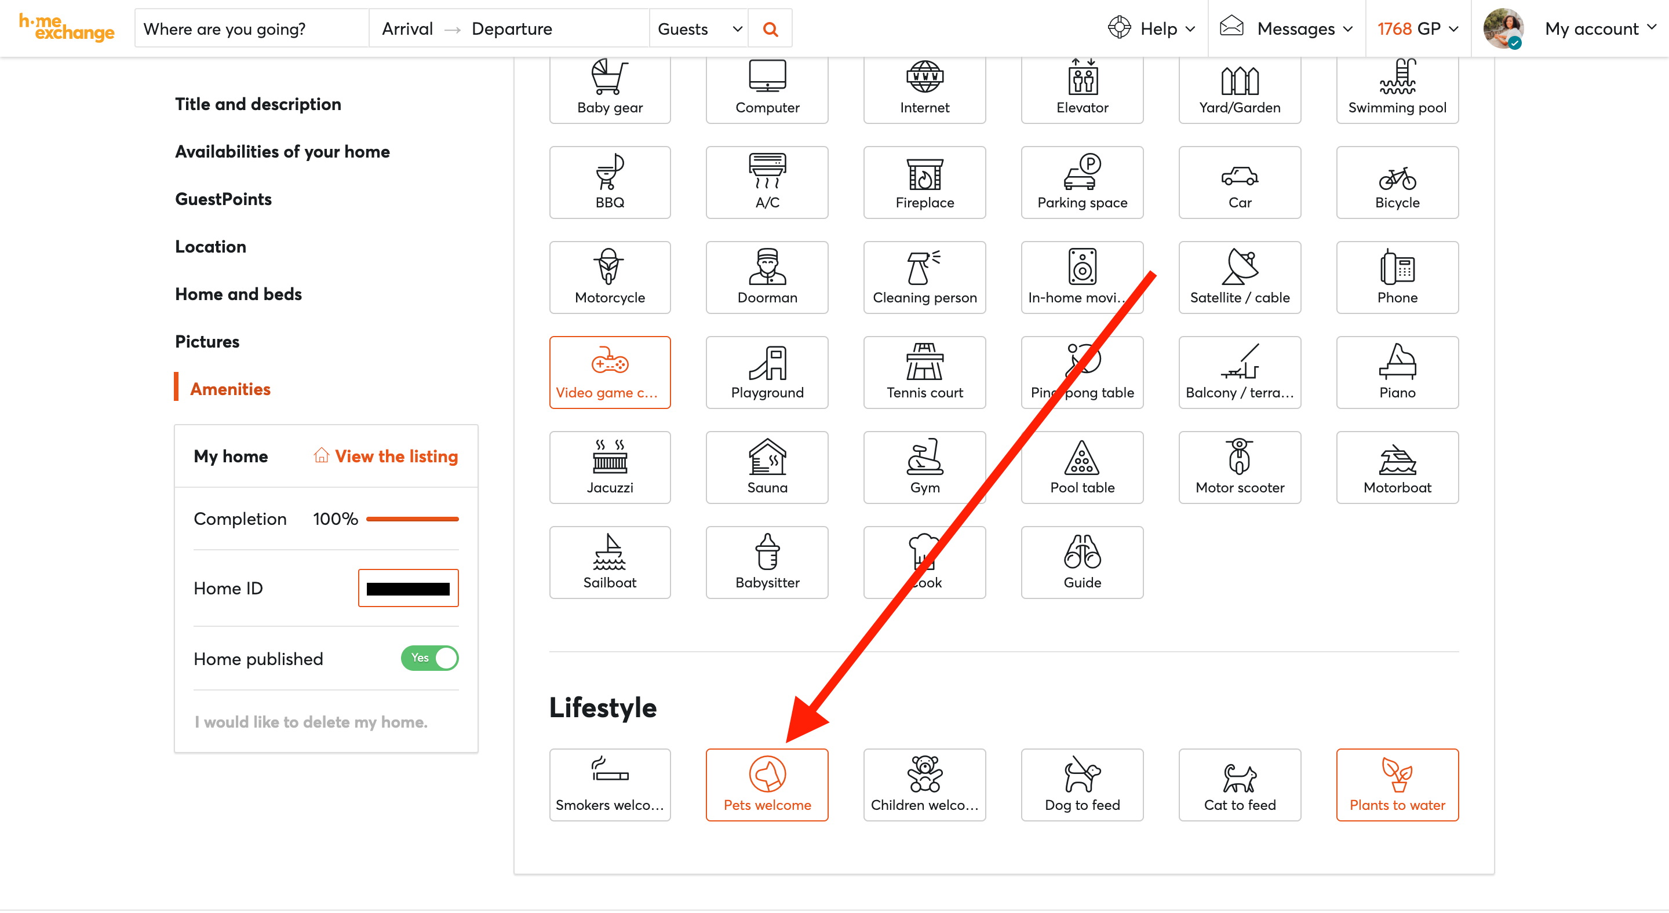Image resolution: width=1669 pixels, height=913 pixels.
Task: Click I would like to delete my home
Action: point(311,722)
